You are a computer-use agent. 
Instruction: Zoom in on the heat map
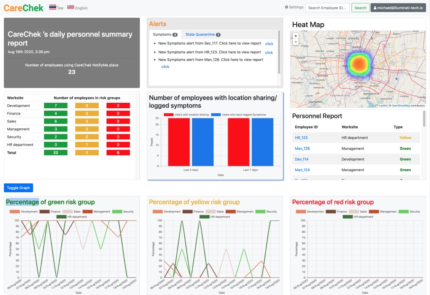[x=296, y=36]
